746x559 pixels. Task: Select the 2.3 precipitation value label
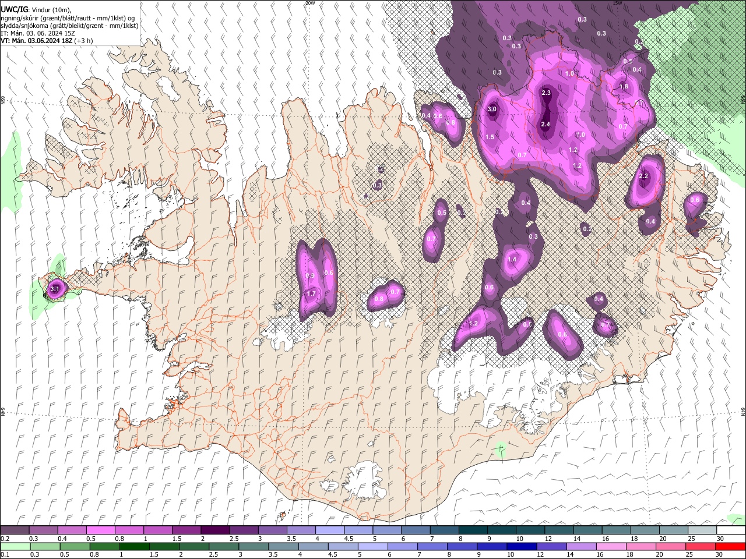546,93
